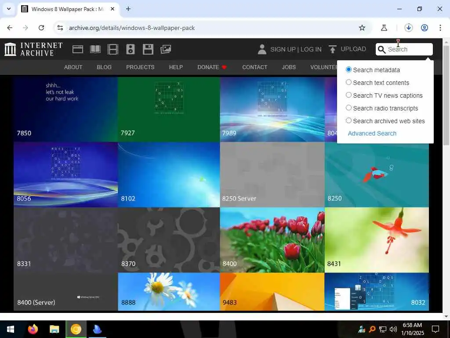Close the Windows 8 Wallpaper Pack tab
Image resolution: width=450 pixels, height=338 pixels.
pos(112,9)
